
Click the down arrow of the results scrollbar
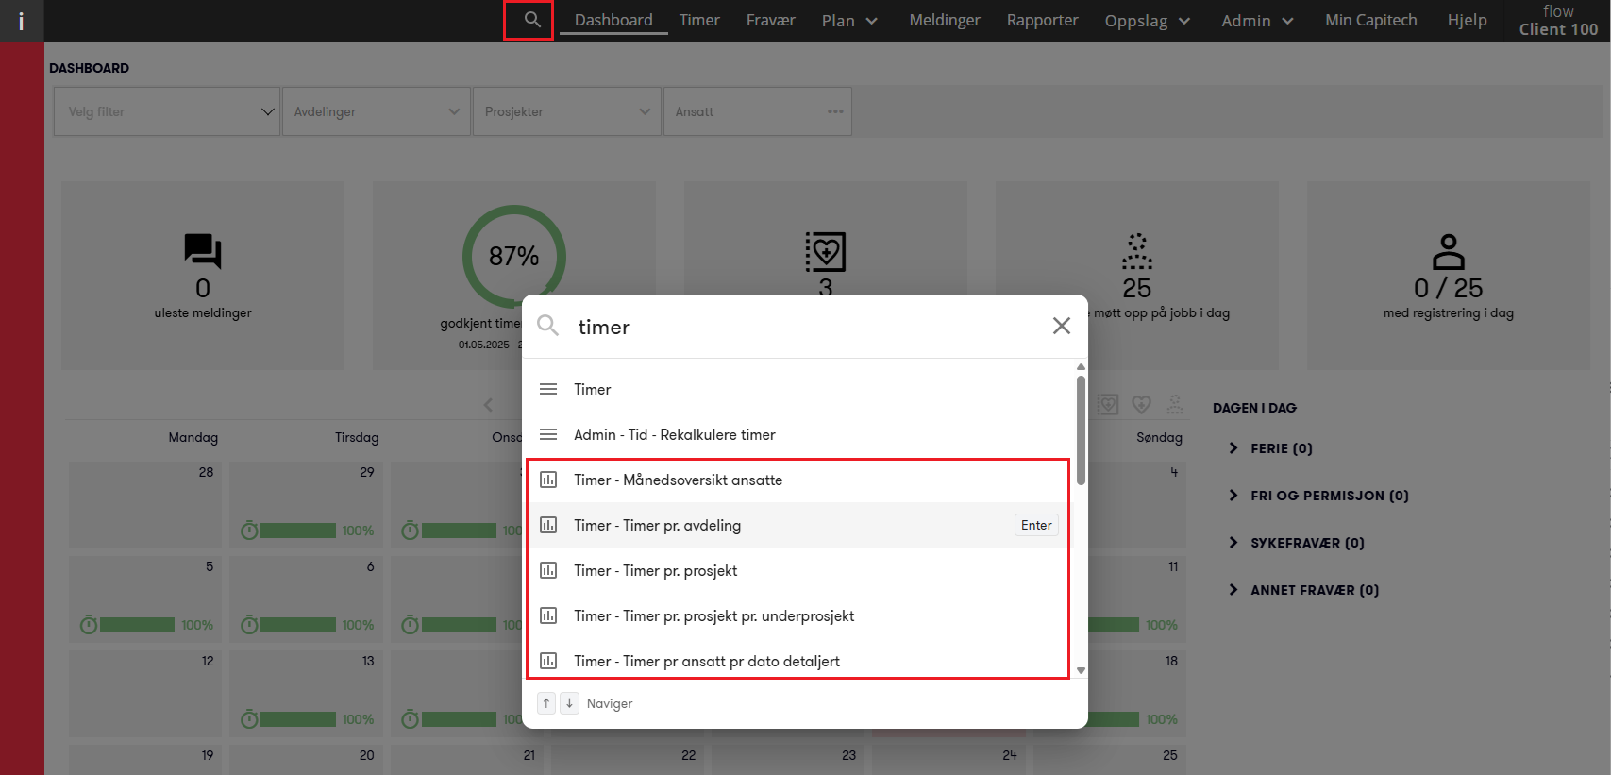1081,670
